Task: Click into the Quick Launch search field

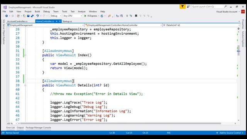Action: [208, 7]
